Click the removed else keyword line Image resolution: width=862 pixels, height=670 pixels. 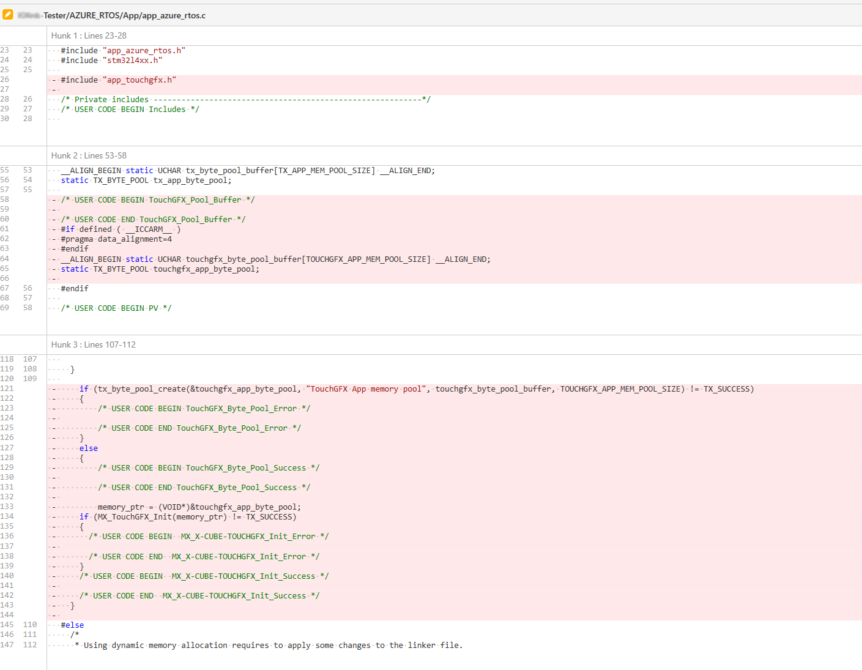pyautogui.click(x=89, y=449)
